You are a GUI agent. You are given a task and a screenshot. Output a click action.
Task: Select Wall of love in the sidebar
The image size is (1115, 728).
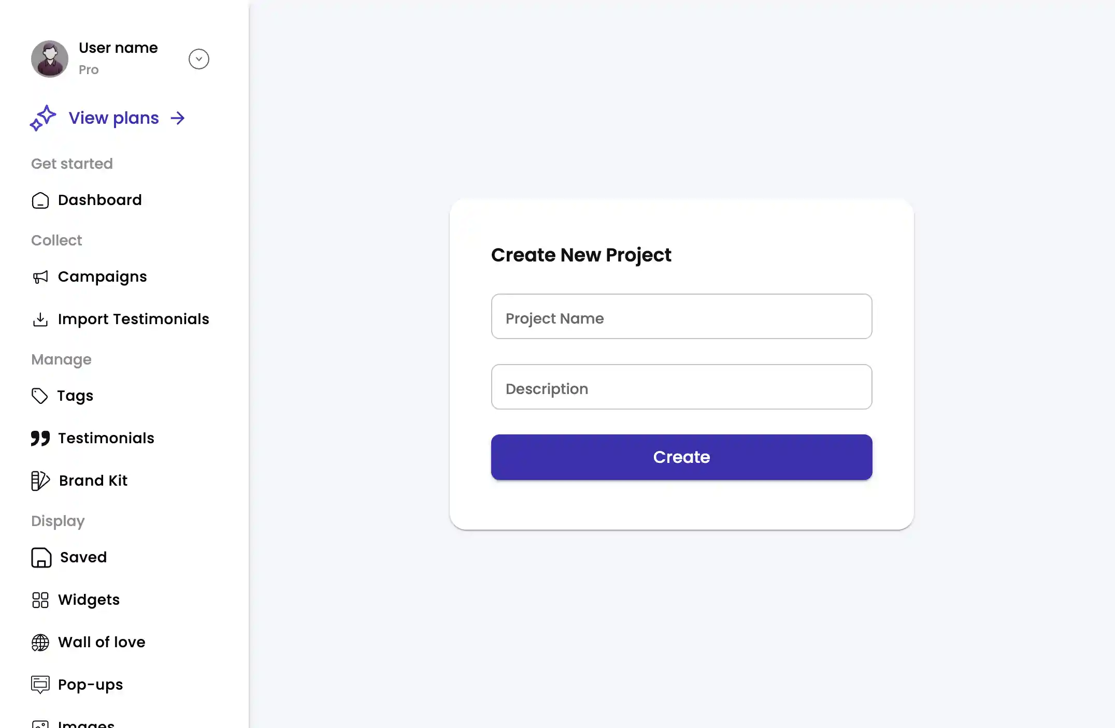point(102,642)
